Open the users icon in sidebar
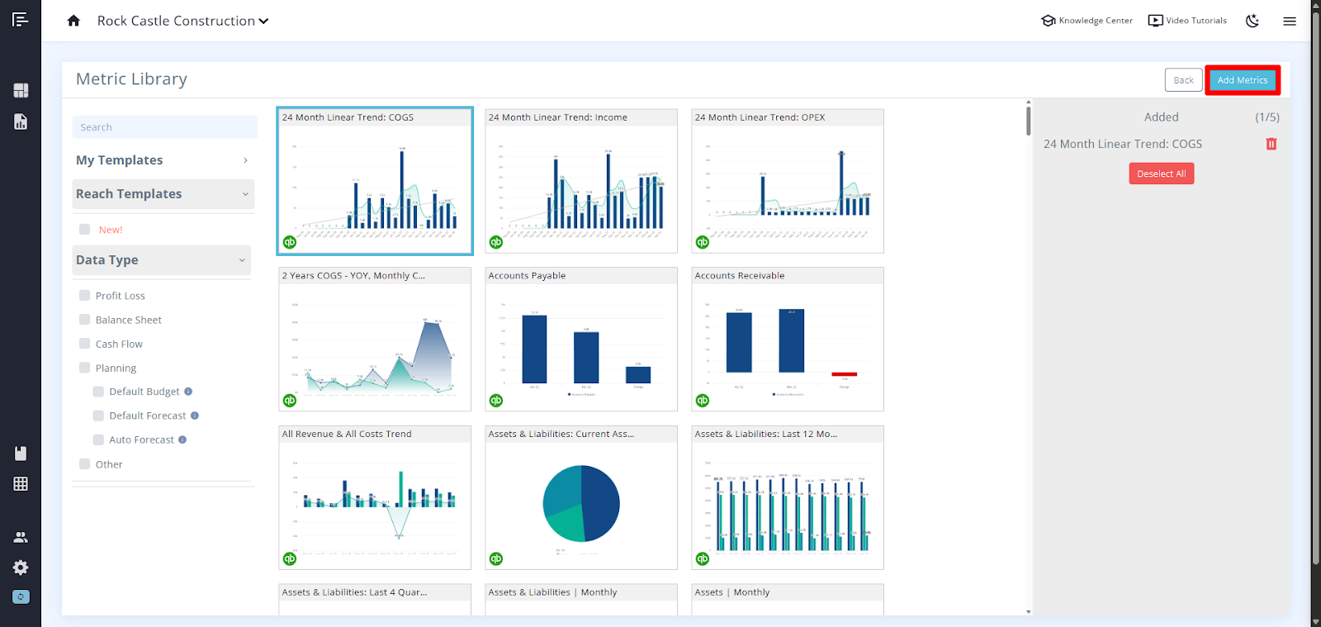 point(21,537)
